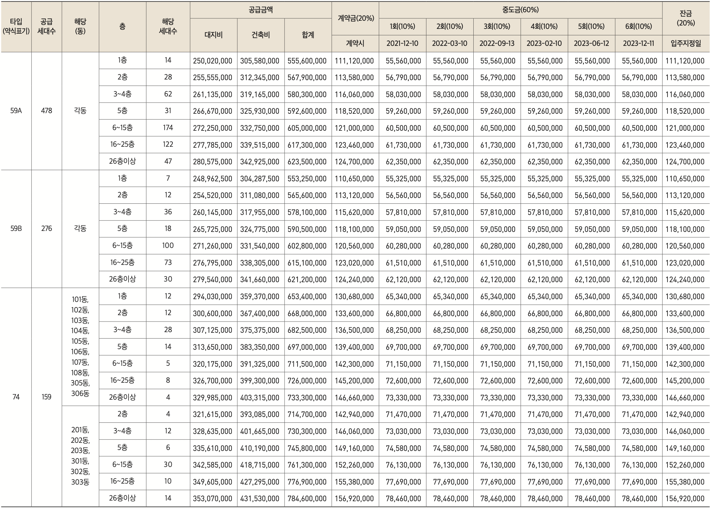710x508 pixels.
Task: Click the 대지비 subheader
Action: tap(213, 35)
